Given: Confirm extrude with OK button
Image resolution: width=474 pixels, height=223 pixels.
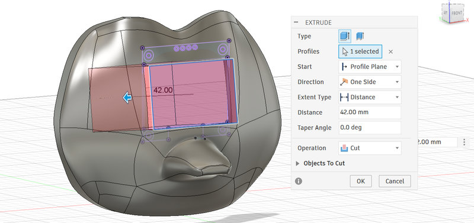Looking at the screenshot, I should tap(361, 181).
